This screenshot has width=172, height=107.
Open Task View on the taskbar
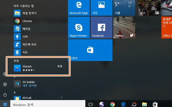(91, 104)
